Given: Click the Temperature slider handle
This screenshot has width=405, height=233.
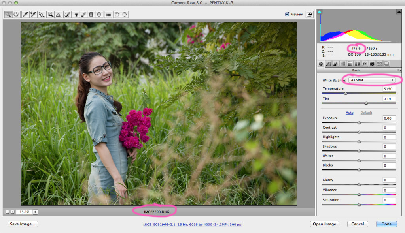Looking at the screenshot, I should coord(346,93).
